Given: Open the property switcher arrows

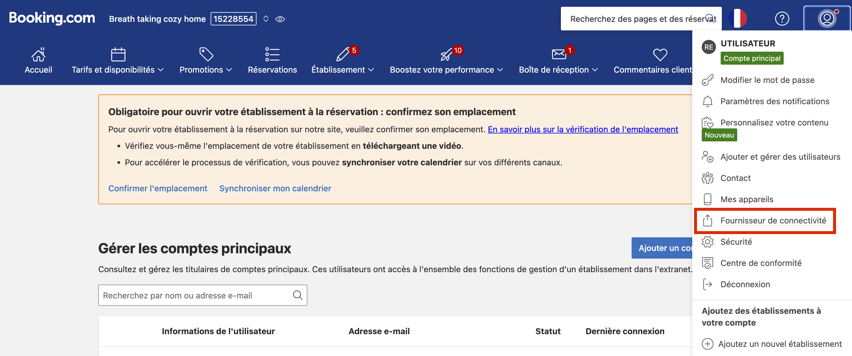Looking at the screenshot, I should pos(266,19).
